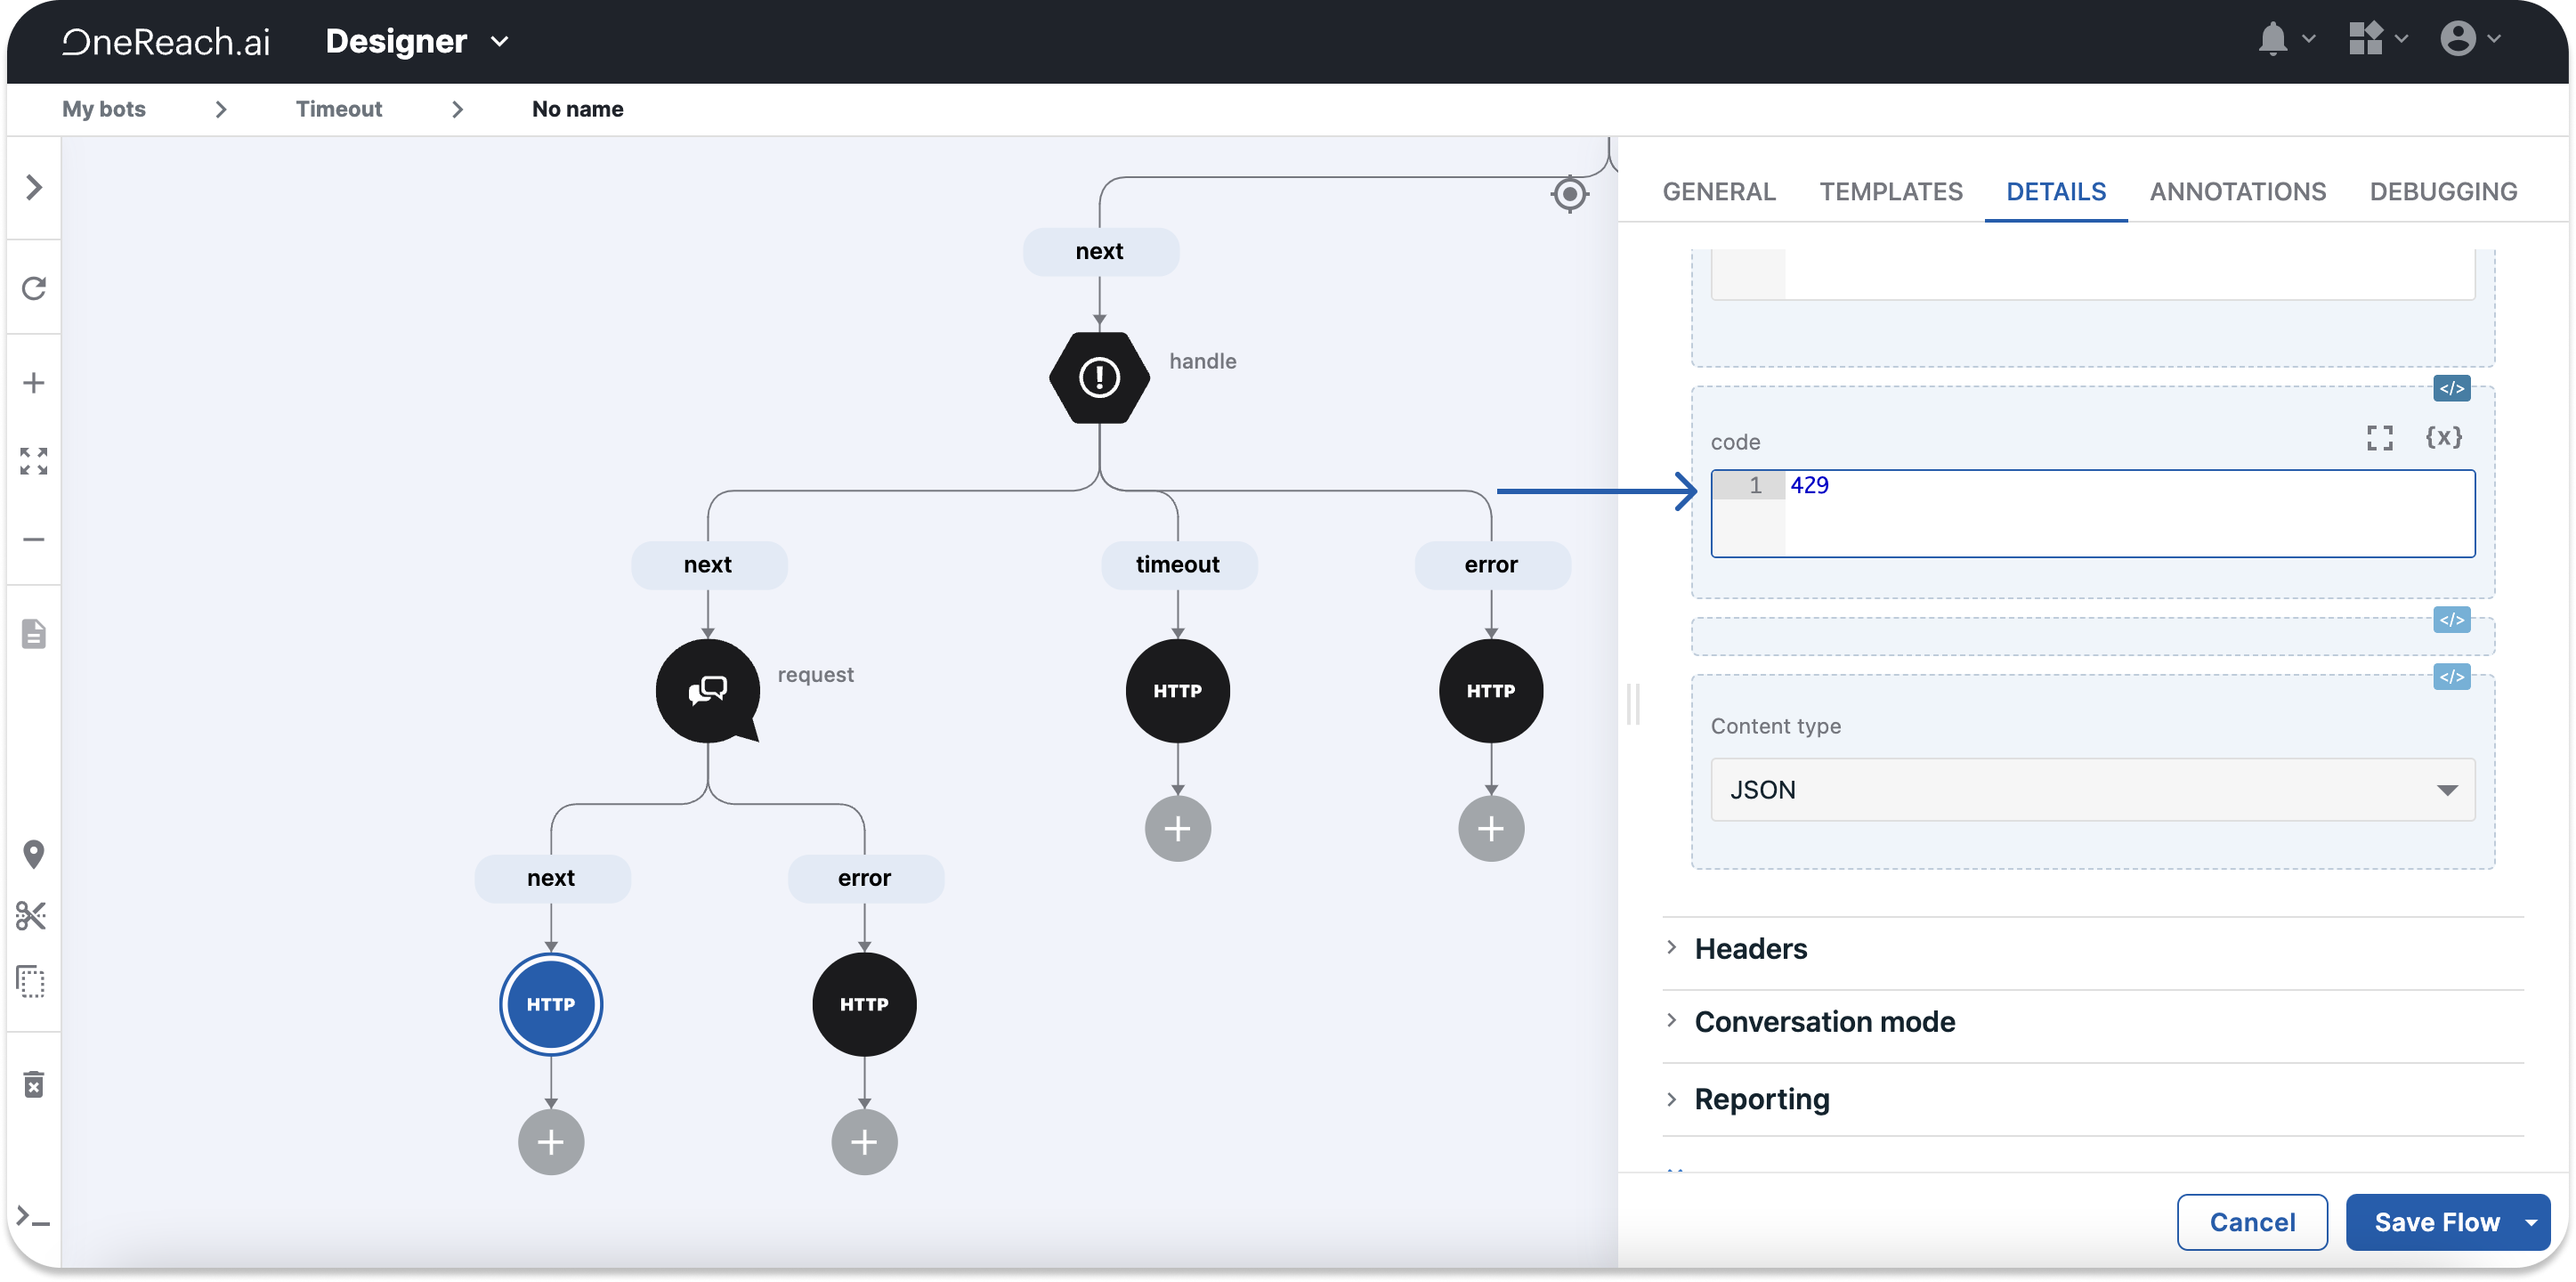Open the console terminal icon
This screenshot has width=2576, height=1282.
click(33, 1218)
